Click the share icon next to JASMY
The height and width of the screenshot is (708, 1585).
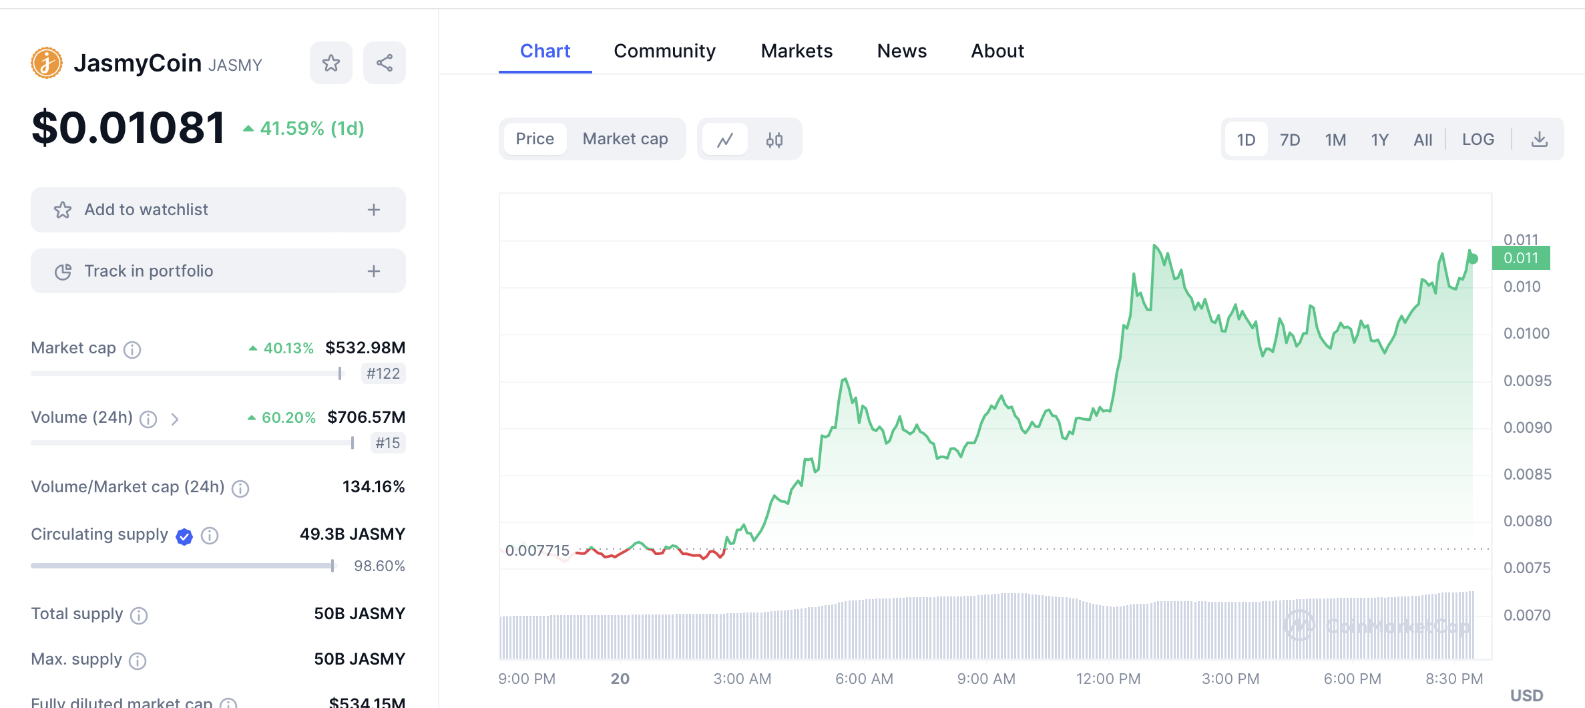pyautogui.click(x=385, y=63)
